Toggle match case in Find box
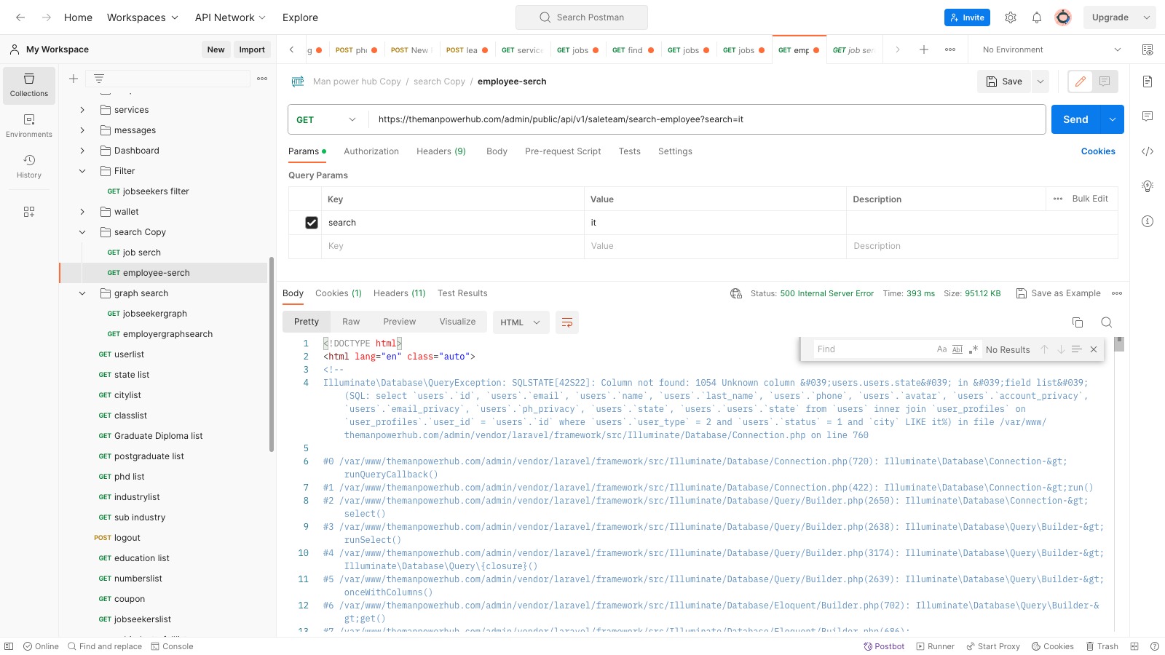This screenshot has height=655, width=1165. [941, 349]
